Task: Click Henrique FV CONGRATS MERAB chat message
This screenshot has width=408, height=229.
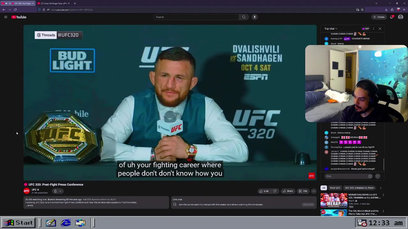Action: [347, 39]
